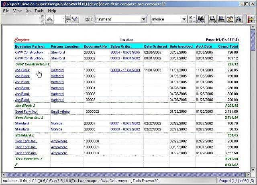Viewport: 257px width, 185px height.
Task: Click Standard link for document 200001
Action: pos(22,123)
